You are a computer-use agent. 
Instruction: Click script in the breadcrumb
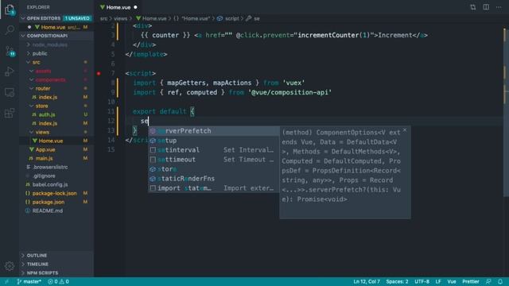(x=231, y=18)
